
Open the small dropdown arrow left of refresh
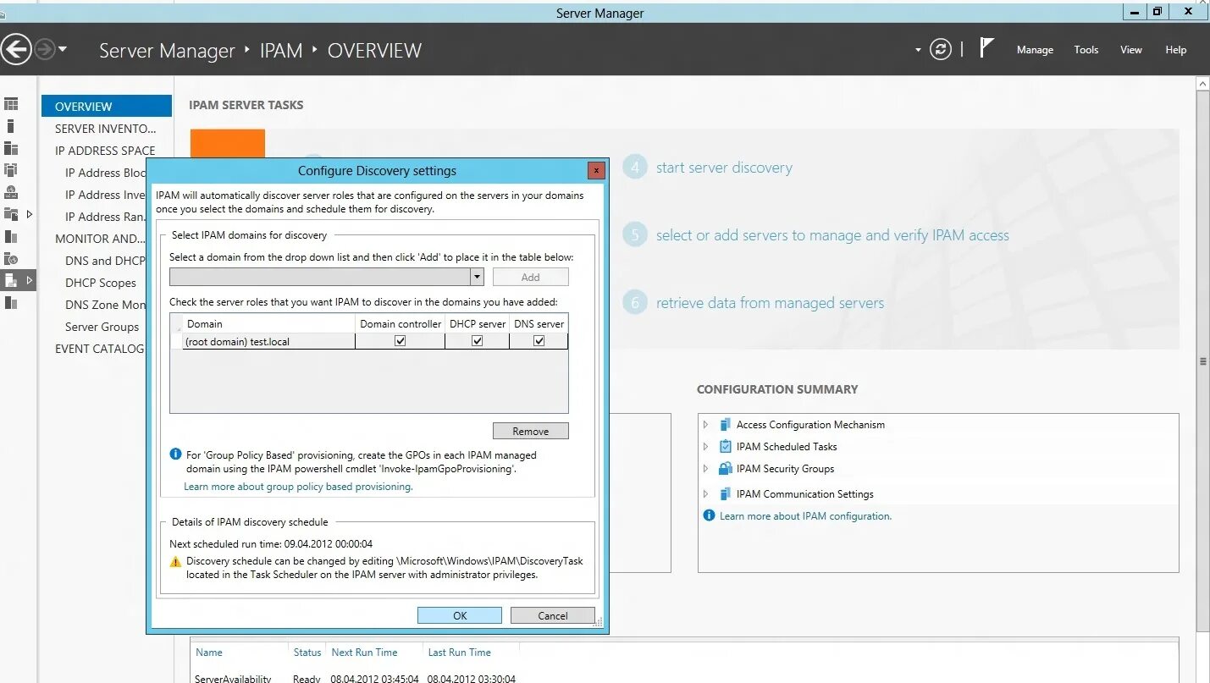(x=918, y=50)
